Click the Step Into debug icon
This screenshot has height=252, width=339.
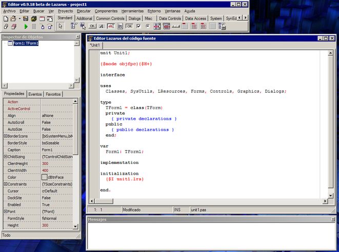pos(43,27)
